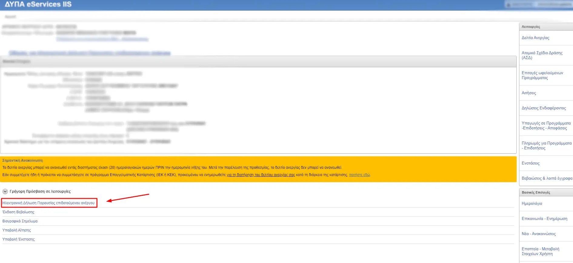Open Ηλεκτρονική Δήλωση Παρουσίας επιδοτούμενου ανέργου
573x263 pixels.
click(x=48, y=203)
